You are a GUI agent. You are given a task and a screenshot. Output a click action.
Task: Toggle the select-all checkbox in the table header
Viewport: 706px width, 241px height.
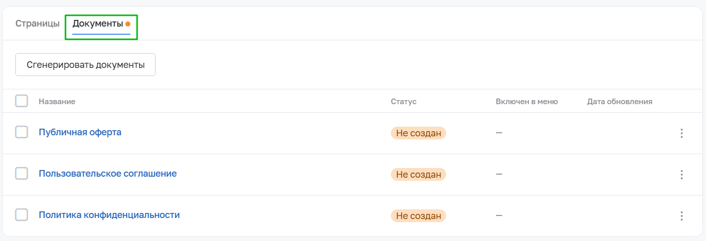point(21,101)
